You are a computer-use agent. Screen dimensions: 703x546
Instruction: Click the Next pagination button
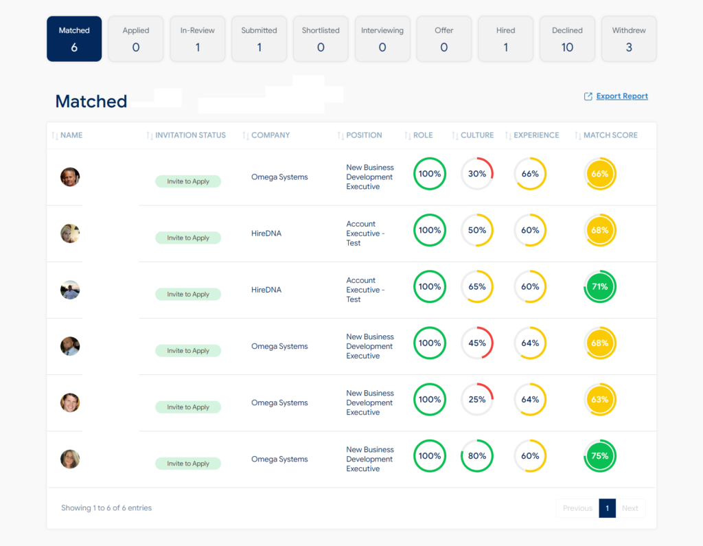pyautogui.click(x=630, y=508)
